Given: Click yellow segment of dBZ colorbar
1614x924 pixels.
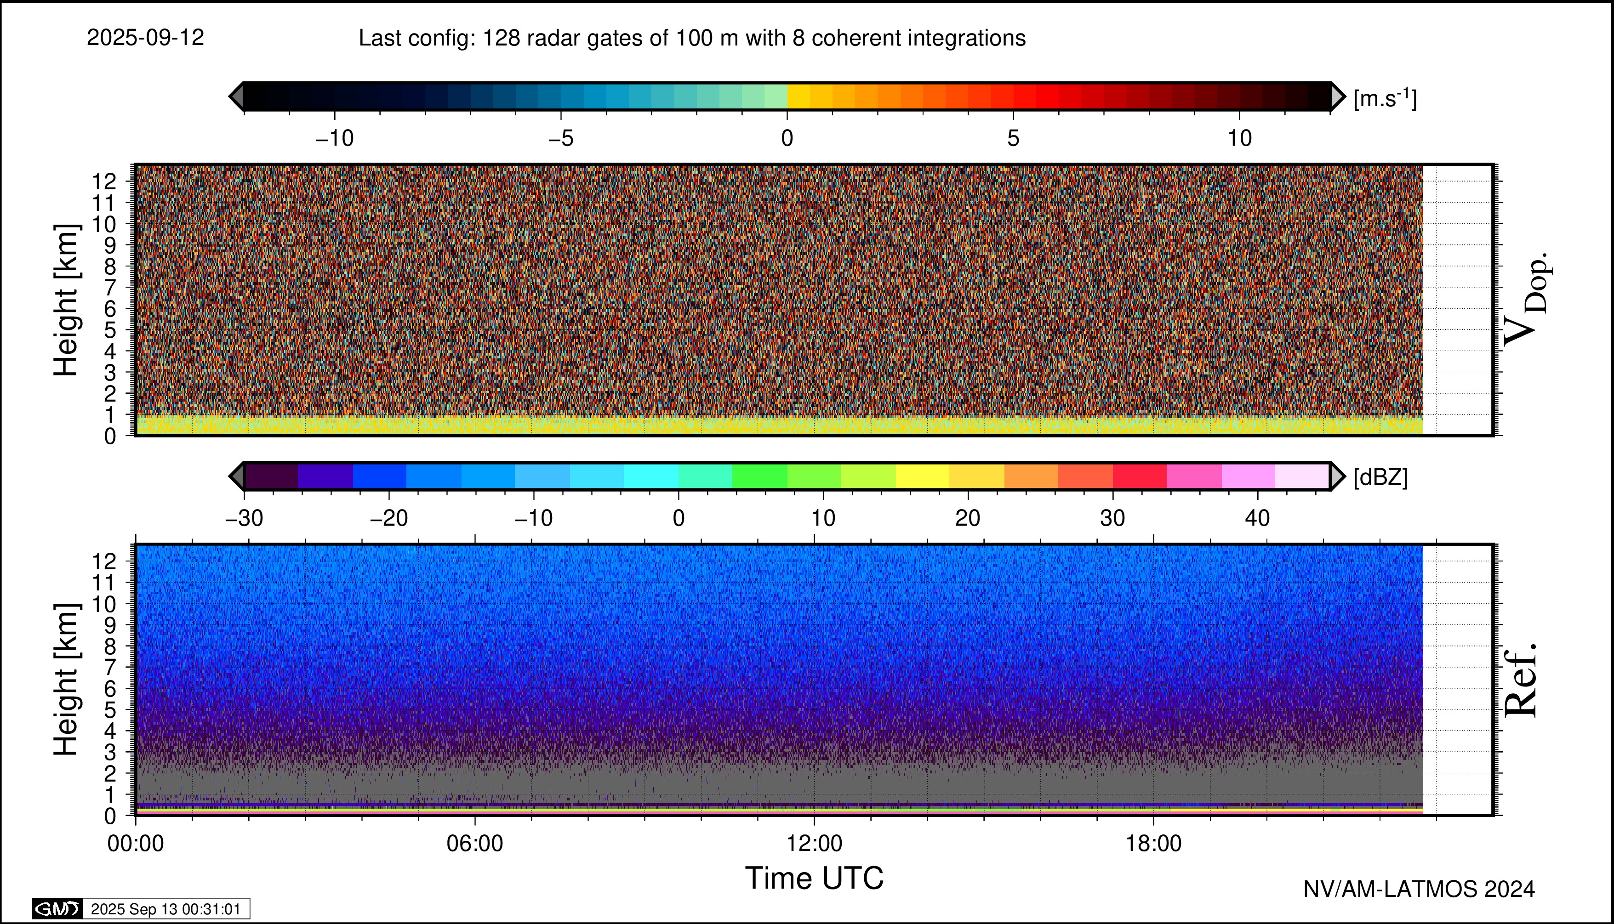Looking at the screenshot, I should tap(923, 476).
